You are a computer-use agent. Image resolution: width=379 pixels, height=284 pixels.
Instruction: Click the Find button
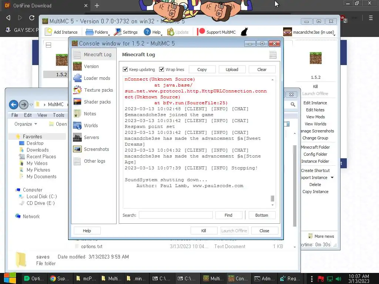pos(229,215)
